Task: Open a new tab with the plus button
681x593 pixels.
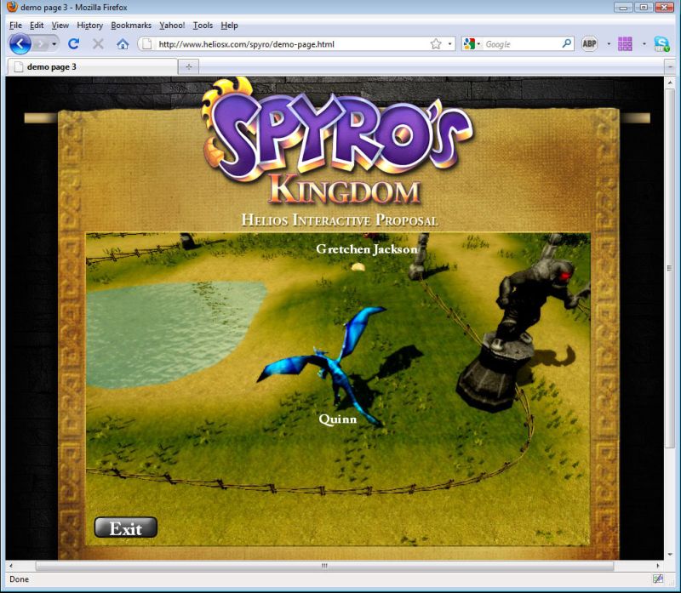Action: [x=188, y=67]
